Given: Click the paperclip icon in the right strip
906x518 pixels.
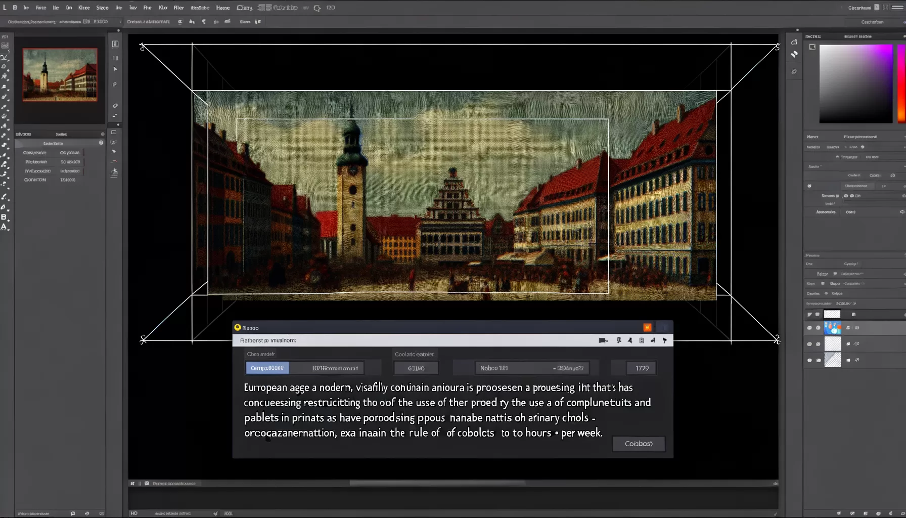Looking at the screenshot, I should [794, 72].
